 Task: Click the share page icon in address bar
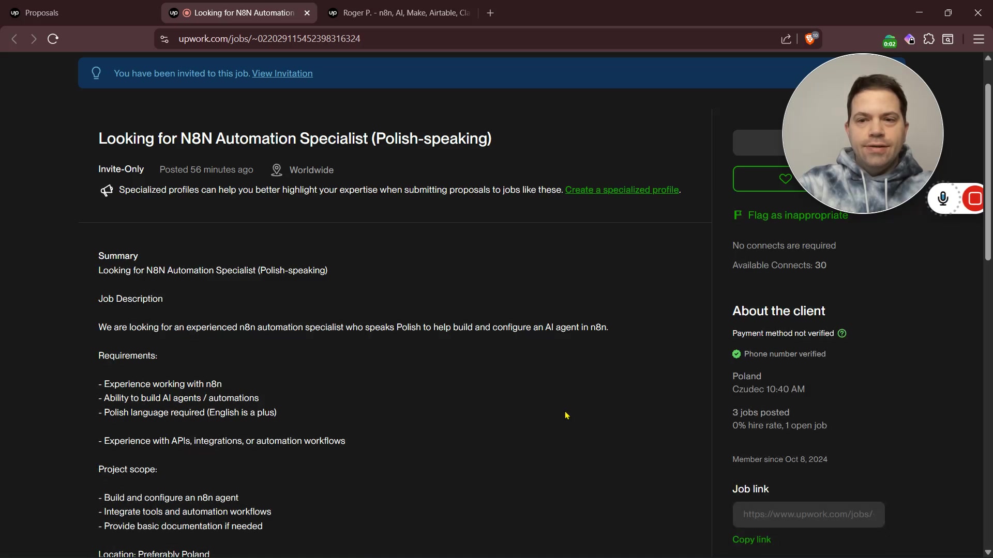point(786,39)
